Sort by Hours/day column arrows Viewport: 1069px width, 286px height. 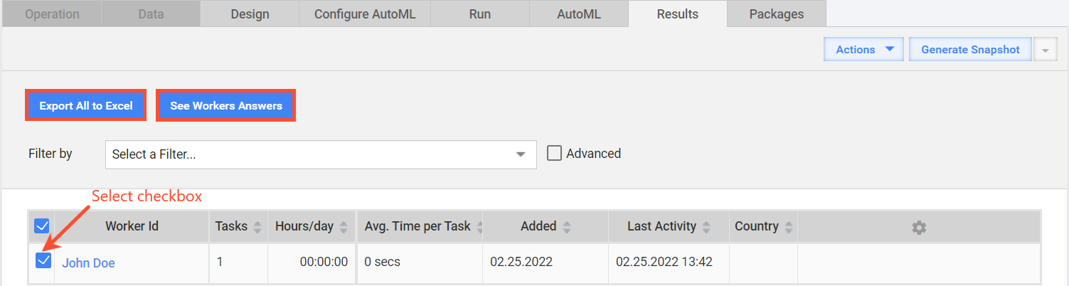(x=344, y=227)
